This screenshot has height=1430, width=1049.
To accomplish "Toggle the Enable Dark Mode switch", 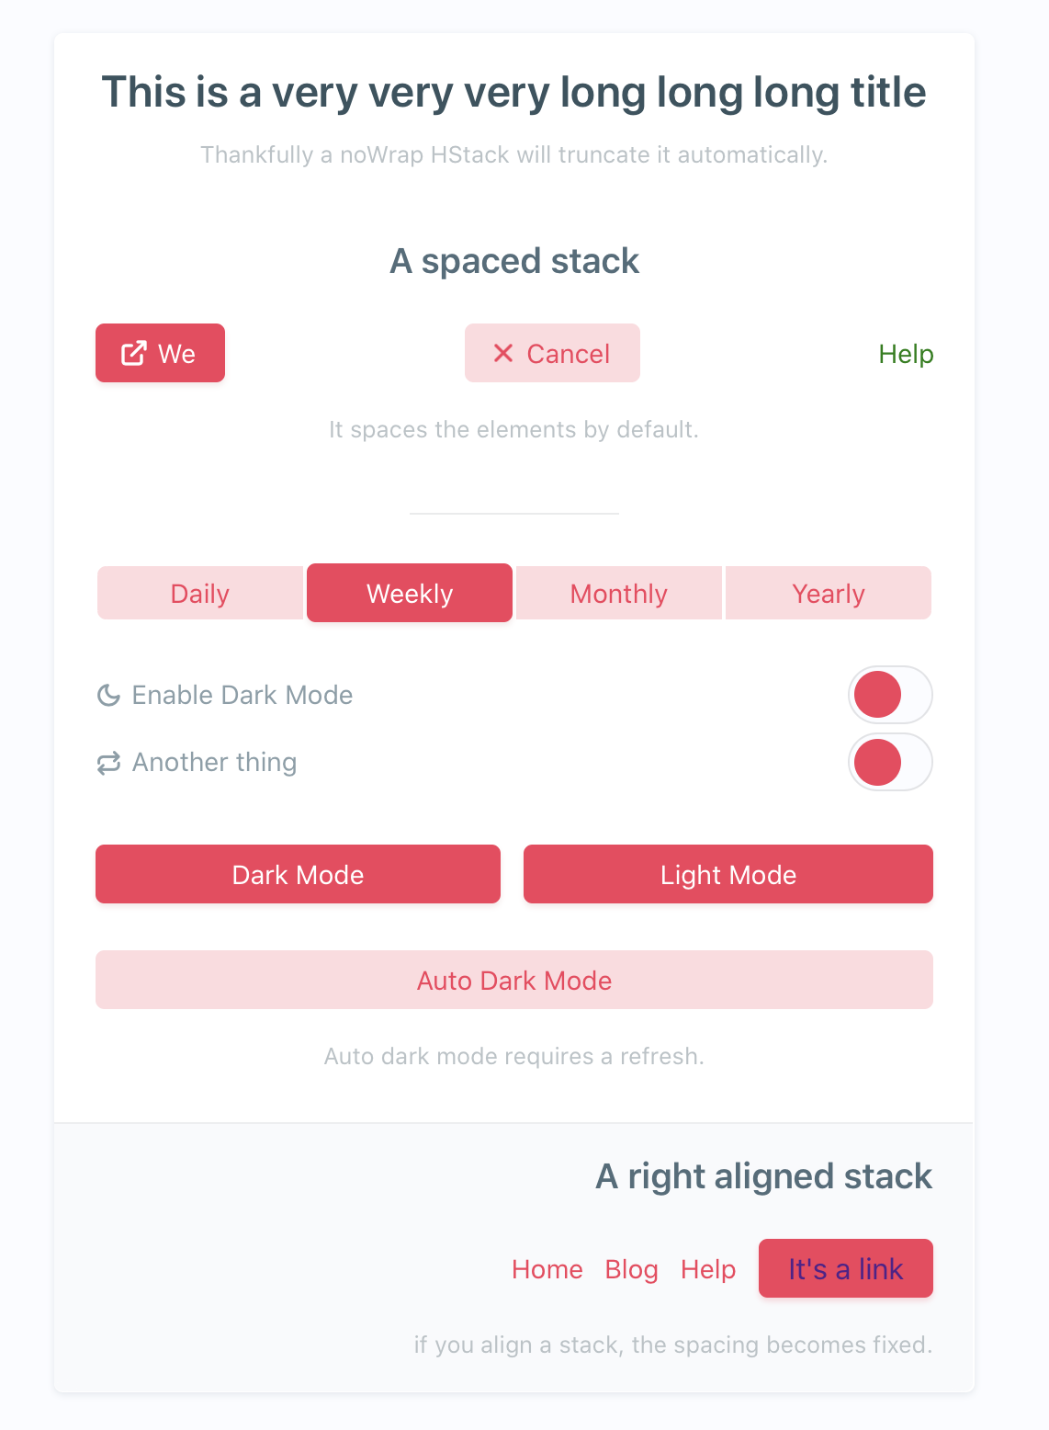I will [x=889, y=695].
